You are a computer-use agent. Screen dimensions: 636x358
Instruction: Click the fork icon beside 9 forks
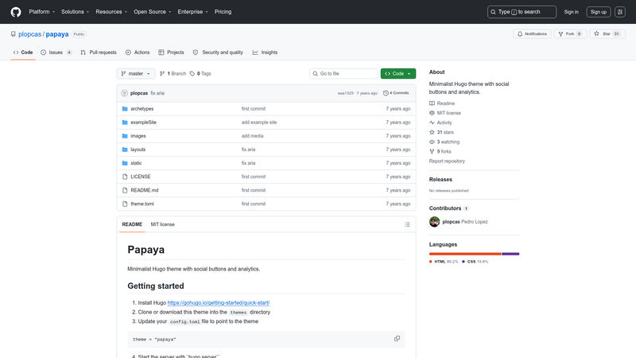click(432, 151)
